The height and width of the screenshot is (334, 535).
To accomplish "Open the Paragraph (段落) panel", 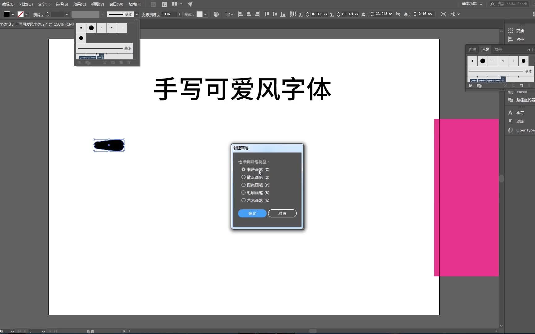I will click(x=516, y=121).
